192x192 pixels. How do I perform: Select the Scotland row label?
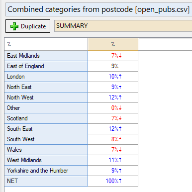[46, 118]
